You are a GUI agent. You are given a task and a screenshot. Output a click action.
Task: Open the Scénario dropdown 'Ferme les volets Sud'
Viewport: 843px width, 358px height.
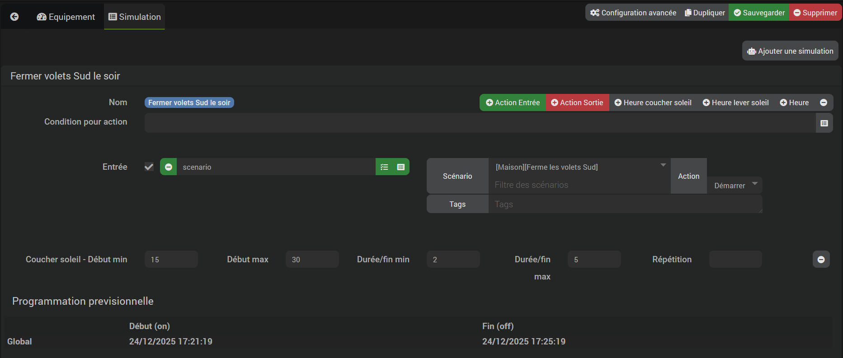coord(579,167)
